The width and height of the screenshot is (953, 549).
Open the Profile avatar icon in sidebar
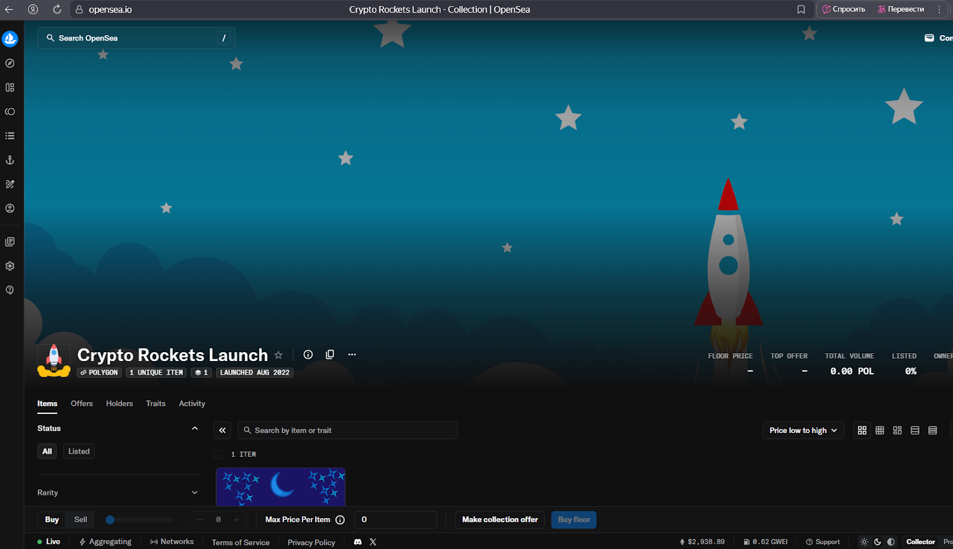10,208
